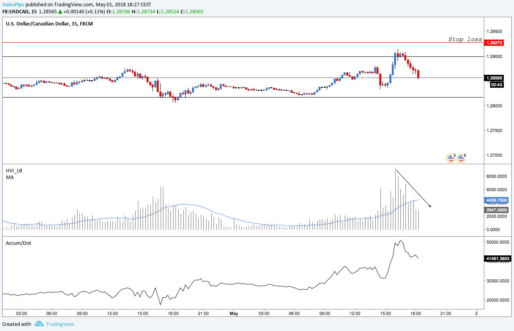This screenshot has height=331, width=514.
Task: Select the HVI_LB indicator name
Action: 14,171
